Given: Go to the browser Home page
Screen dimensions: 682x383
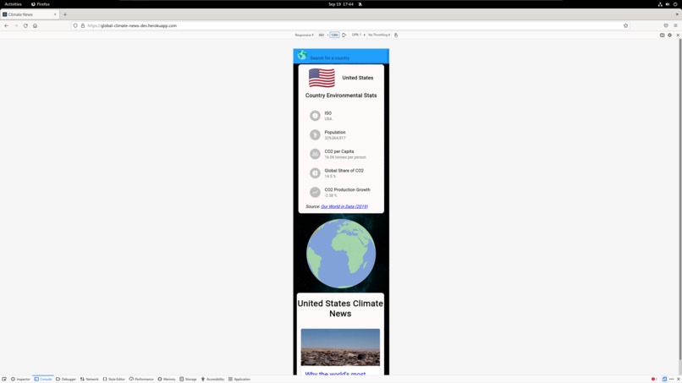Looking at the screenshot, I should click(36, 25).
